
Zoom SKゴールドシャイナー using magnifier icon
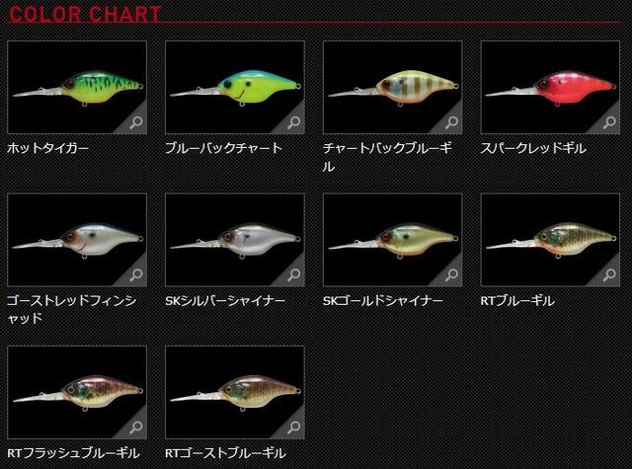(452, 275)
